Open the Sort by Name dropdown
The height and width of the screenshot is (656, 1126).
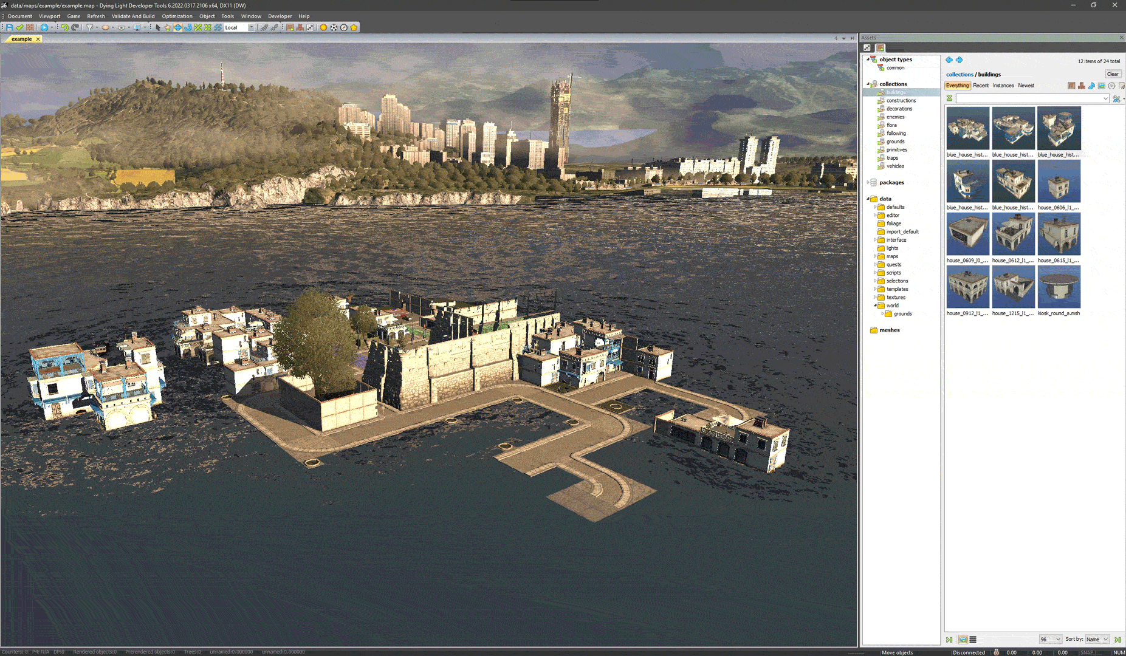[x=1097, y=640]
